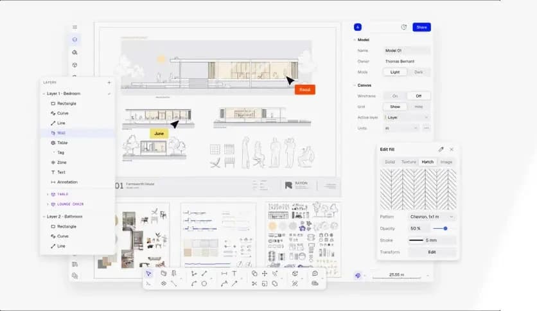The height and width of the screenshot is (311, 537).
Task: Set Grid to Hide
Action: click(x=418, y=107)
